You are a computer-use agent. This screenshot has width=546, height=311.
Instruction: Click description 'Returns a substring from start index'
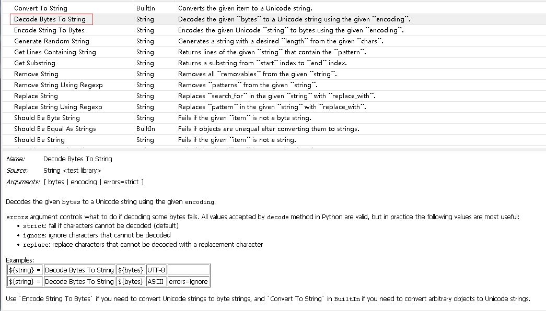point(262,63)
